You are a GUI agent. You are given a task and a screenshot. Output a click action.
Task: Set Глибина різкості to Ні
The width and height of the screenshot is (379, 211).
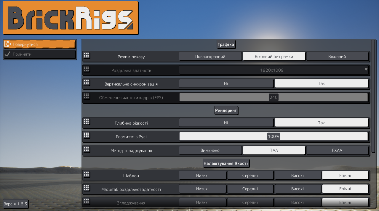pyautogui.click(x=226, y=123)
